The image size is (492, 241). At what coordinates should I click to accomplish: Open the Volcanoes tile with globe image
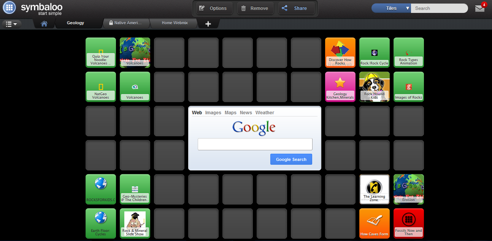(135, 53)
